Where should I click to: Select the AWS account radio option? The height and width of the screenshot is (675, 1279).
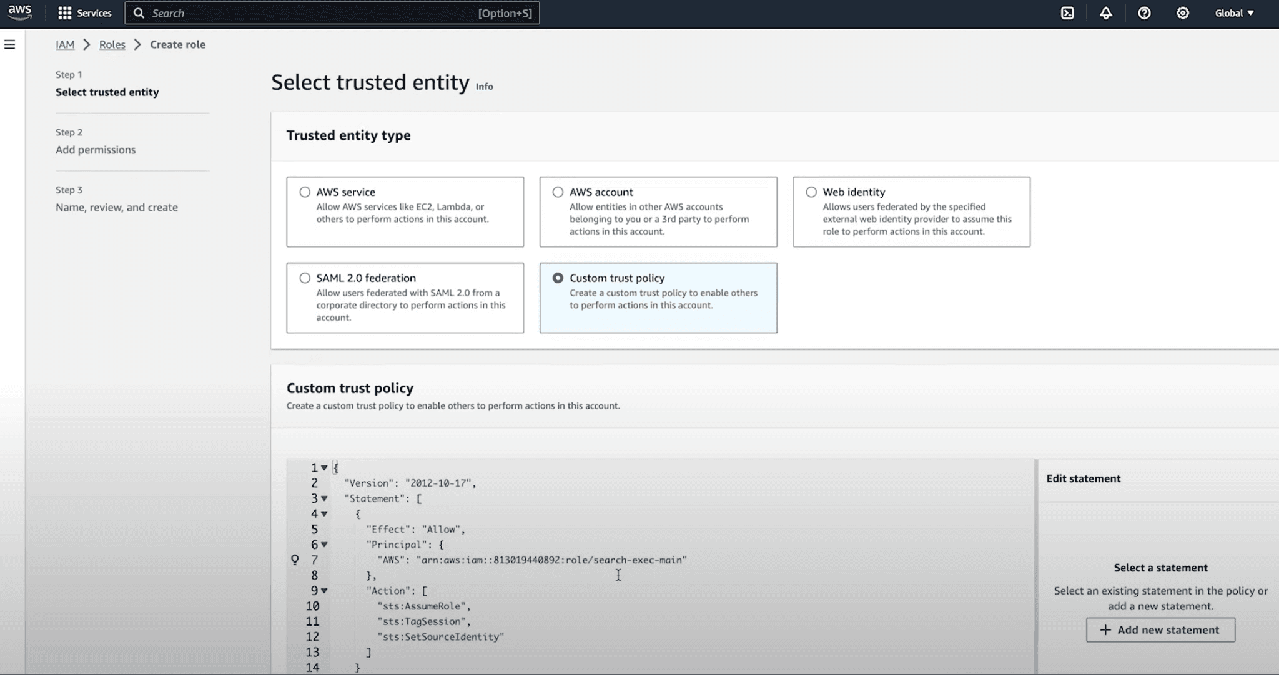[x=558, y=192]
